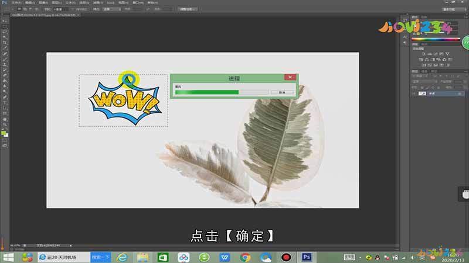Screen dimensions: 469x263
Task: Add an Invert adjustment
Action: click(x=423, y=65)
